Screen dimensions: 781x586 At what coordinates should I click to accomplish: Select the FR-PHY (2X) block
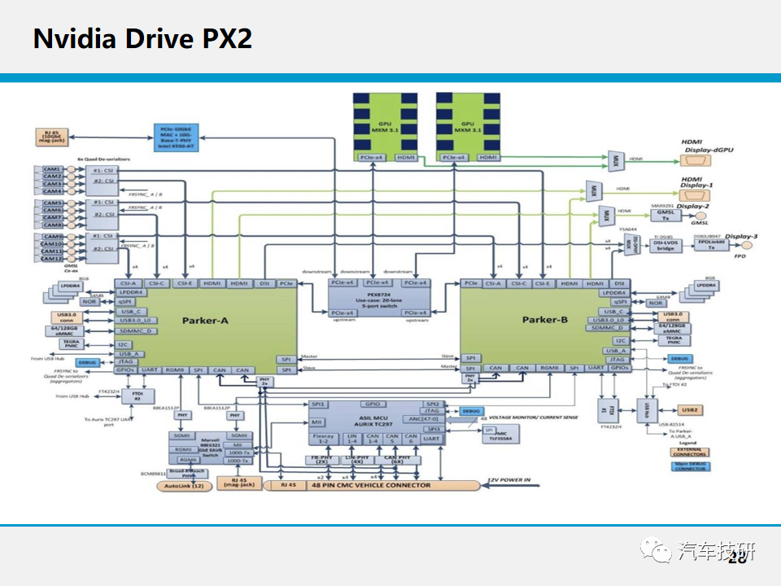pos(322,459)
